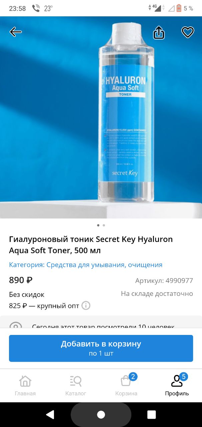This screenshot has width=202, height=427.
Task: Open the Каталог tab
Action: [76, 386]
